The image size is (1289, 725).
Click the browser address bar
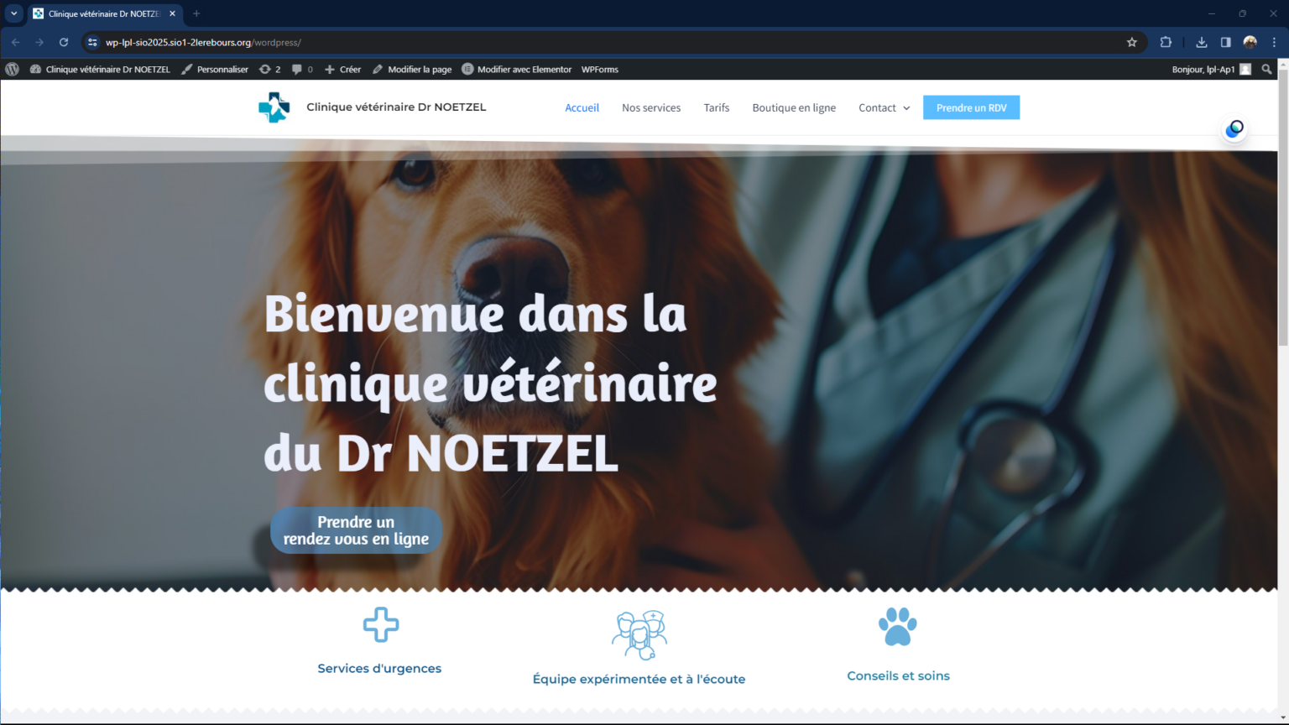[587, 42]
